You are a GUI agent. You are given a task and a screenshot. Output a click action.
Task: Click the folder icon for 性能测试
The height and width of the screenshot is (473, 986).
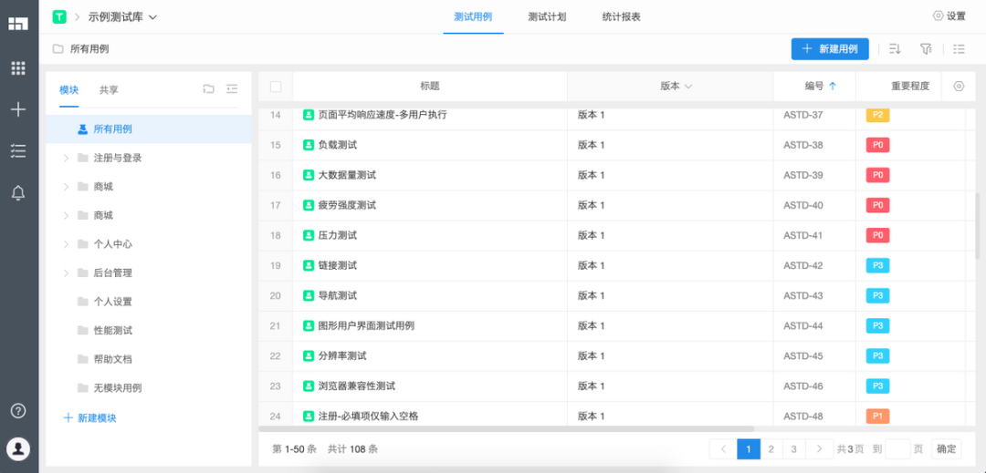(x=82, y=331)
